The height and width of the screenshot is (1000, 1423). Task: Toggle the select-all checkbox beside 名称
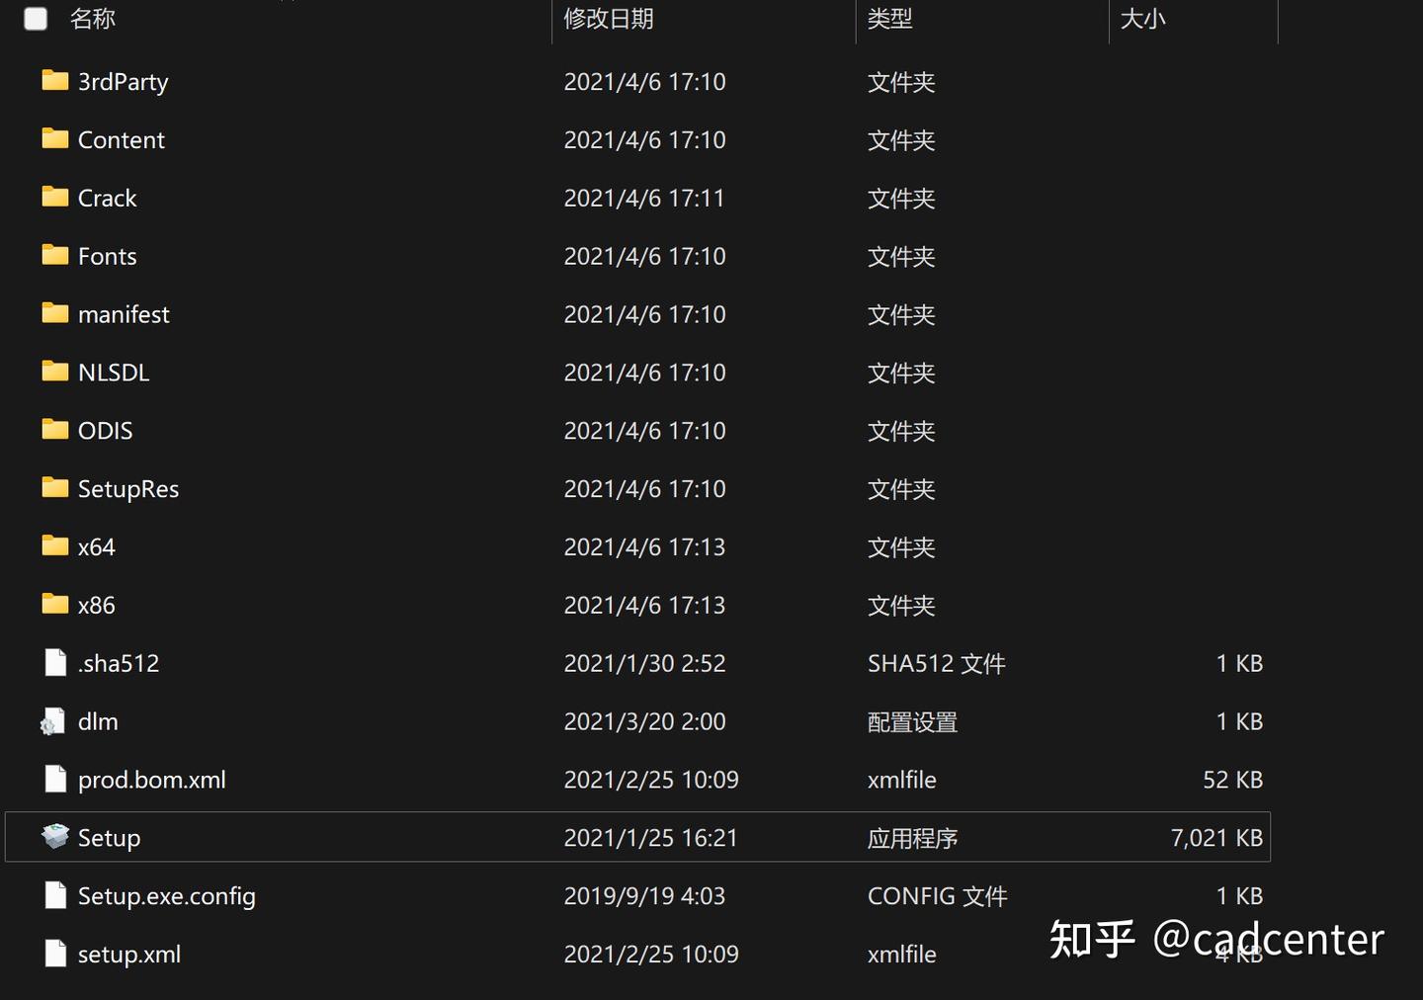[36, 19]
